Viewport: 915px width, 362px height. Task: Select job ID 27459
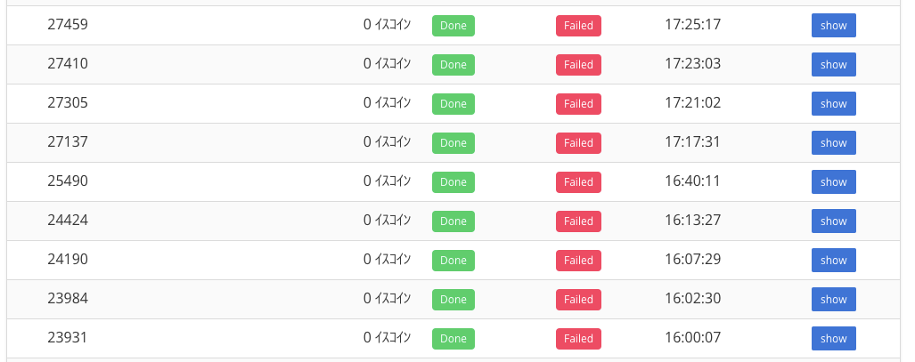point(68,25)
